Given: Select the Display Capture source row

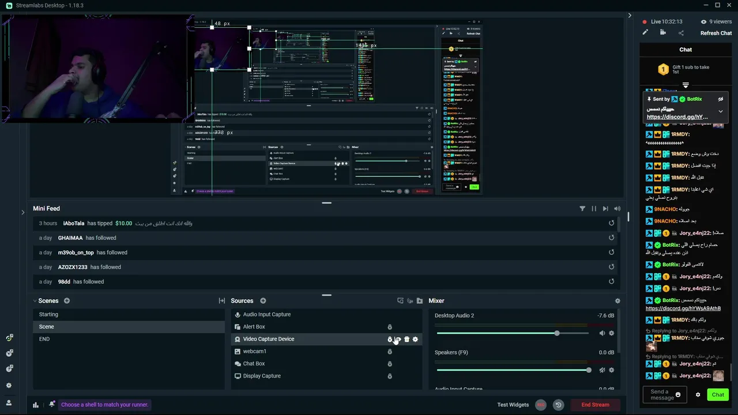Looking at the screenshot, I should coord(326,376).
